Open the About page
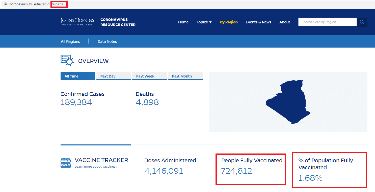Image resolution: width=375 pixels, height=192 pixels. click(x=284, y=22)
